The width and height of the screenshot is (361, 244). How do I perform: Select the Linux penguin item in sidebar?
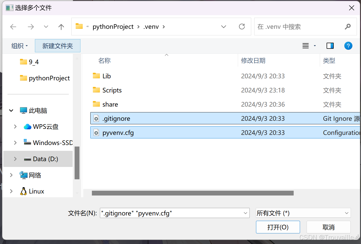36,191
